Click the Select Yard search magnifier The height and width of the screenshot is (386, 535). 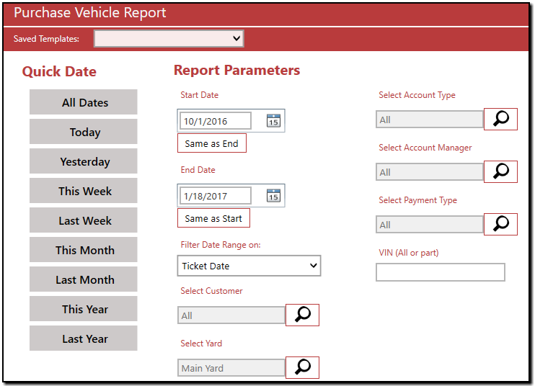[303, 367]
